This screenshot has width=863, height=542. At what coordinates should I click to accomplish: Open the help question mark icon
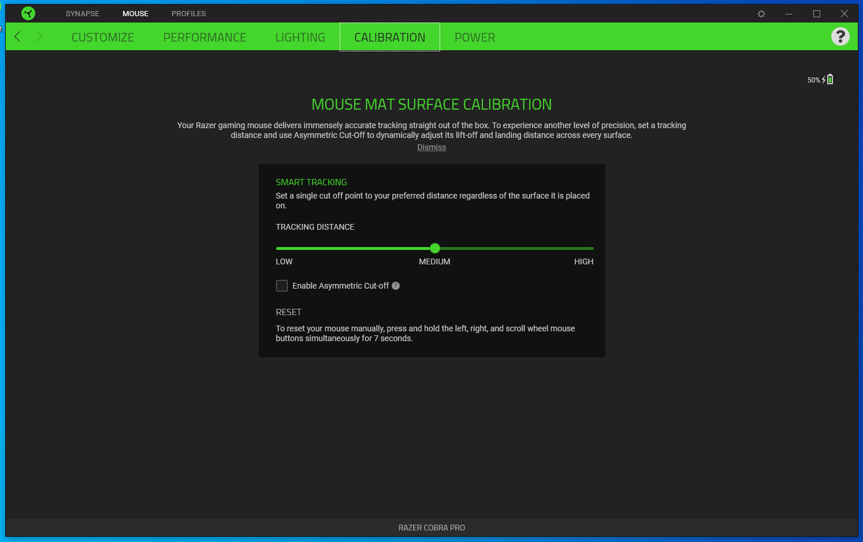840,36
